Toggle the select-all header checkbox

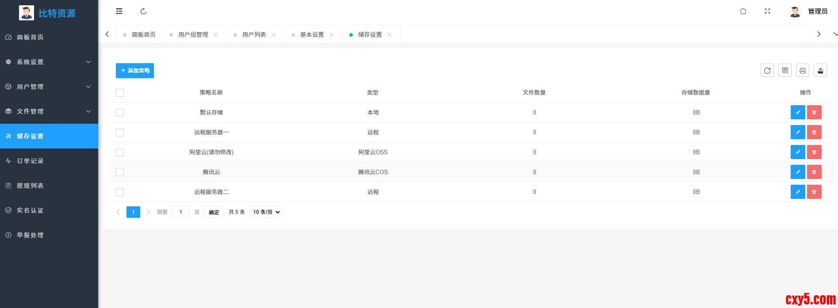point(120,93)
